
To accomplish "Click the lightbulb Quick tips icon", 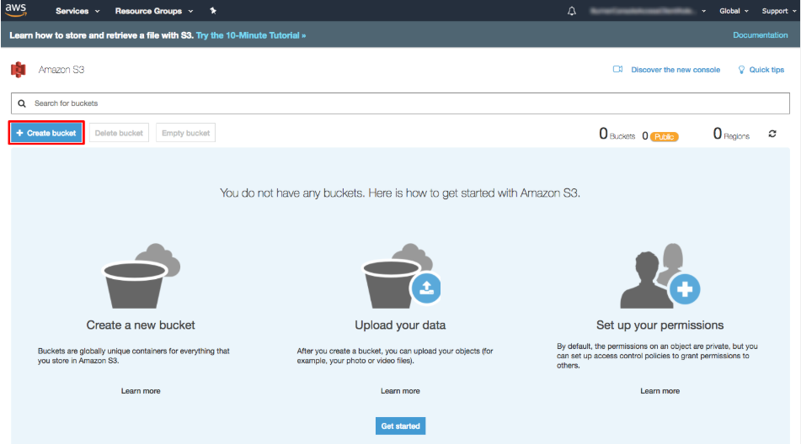I will point(741,70).
